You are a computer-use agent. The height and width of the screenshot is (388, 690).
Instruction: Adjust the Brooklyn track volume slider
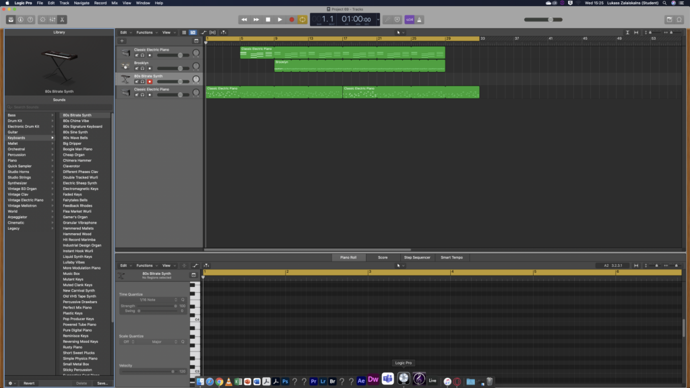[x=173, y=69]
